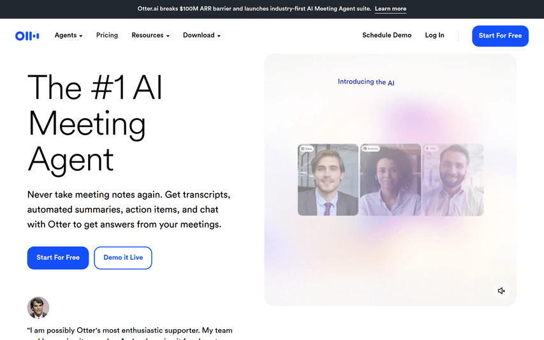Click the Otter.ai logo
Image resolution: width=544 pixels, height=340 pixels.
(x=27, y=36)
